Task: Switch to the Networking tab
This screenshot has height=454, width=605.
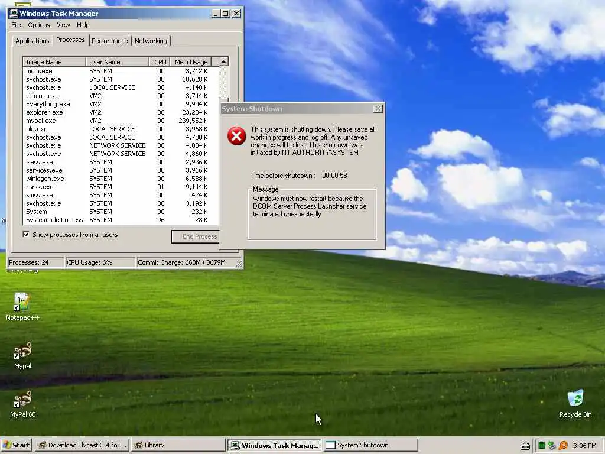Action: [x=151, y=41]
